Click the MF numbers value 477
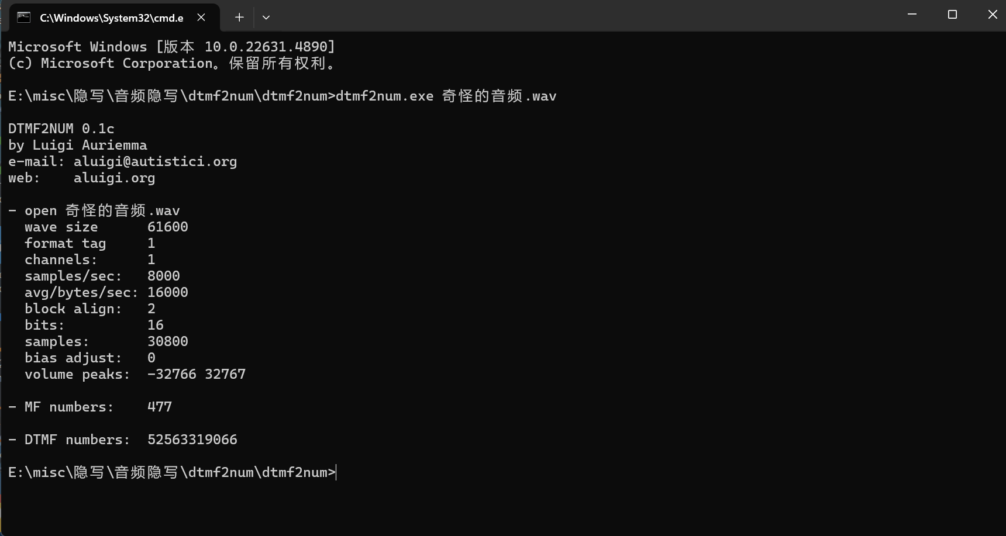1006x536 pixels. [160, 407]
